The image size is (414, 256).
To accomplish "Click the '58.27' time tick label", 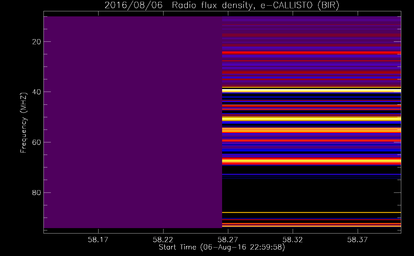I will [228, 240].
